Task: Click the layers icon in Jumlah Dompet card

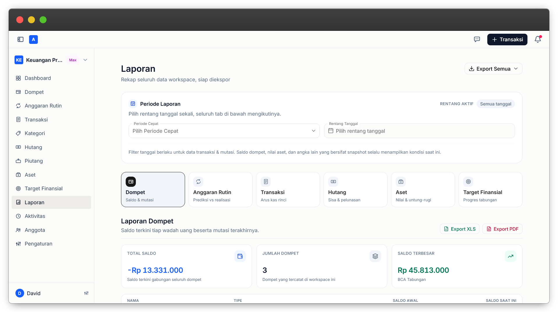Action: click(375, 256)
